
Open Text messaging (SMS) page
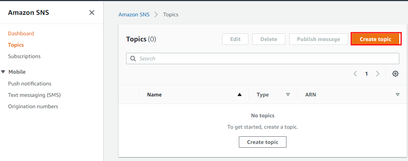34,95
